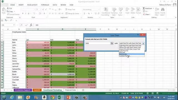Open the REVIEW ribbon tab
Image resolution: width=178 pixels, height=100 pixels.
point(63,5)
